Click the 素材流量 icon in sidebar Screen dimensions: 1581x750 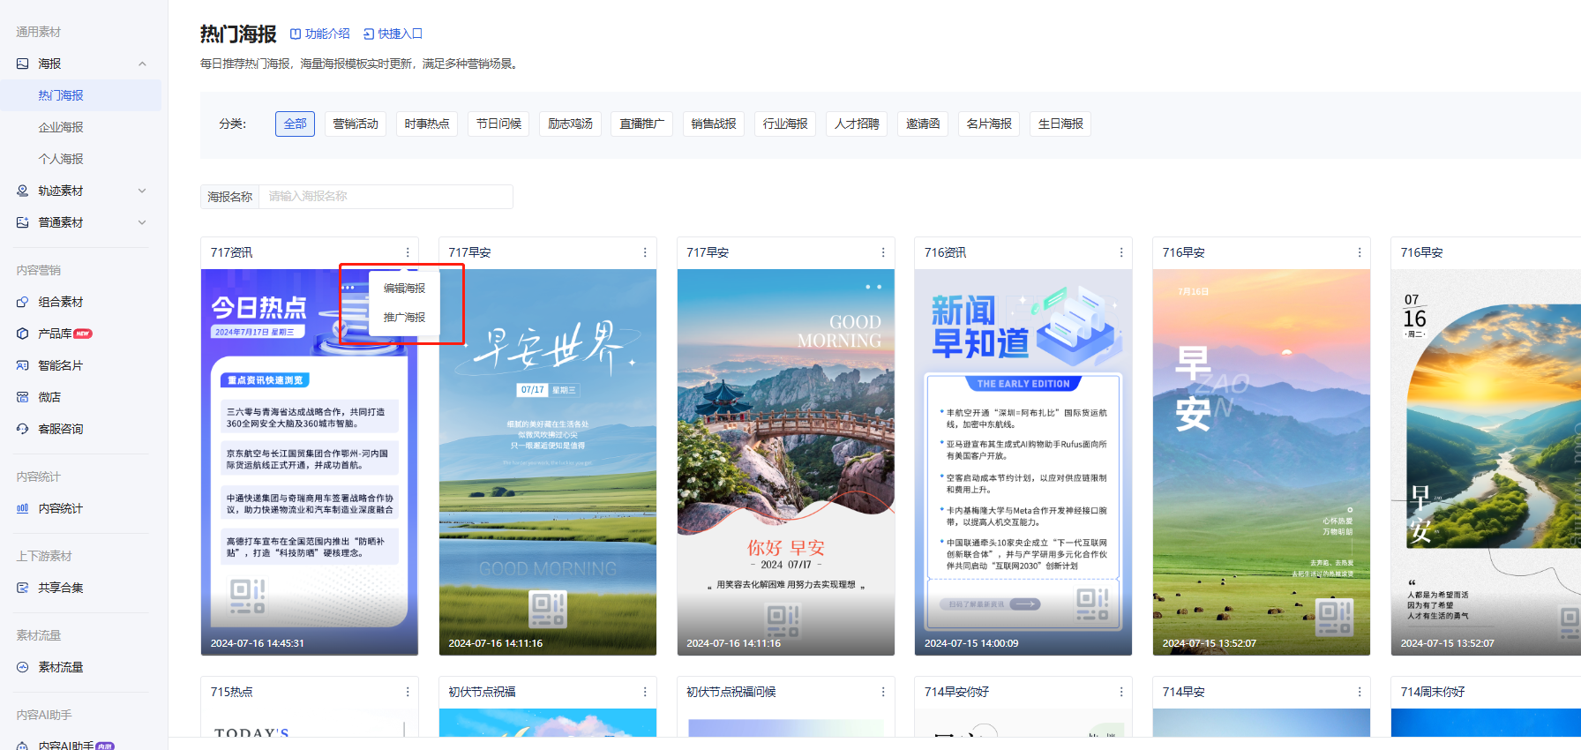pos(23,667)
